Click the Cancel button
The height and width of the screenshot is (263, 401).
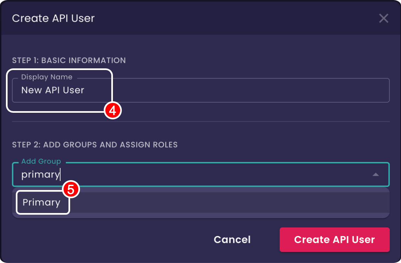232,240
